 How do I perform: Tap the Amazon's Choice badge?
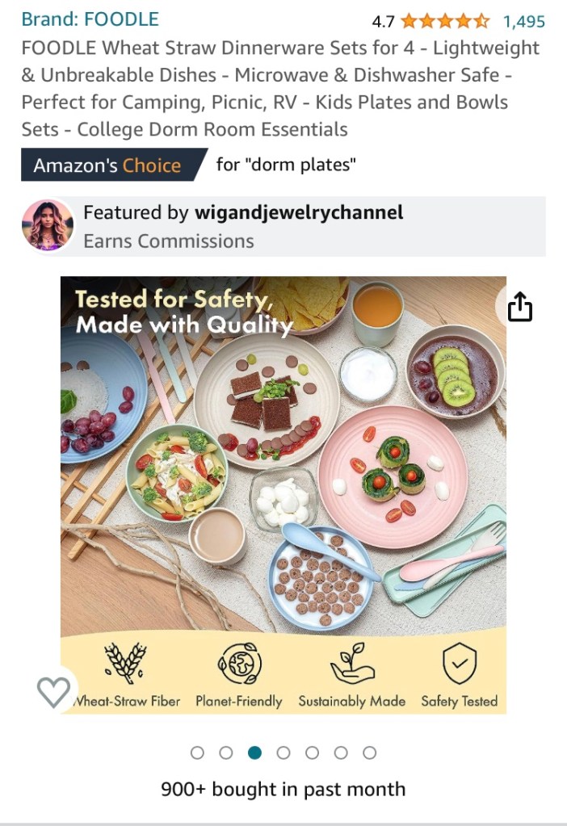(x=114, y=165)
